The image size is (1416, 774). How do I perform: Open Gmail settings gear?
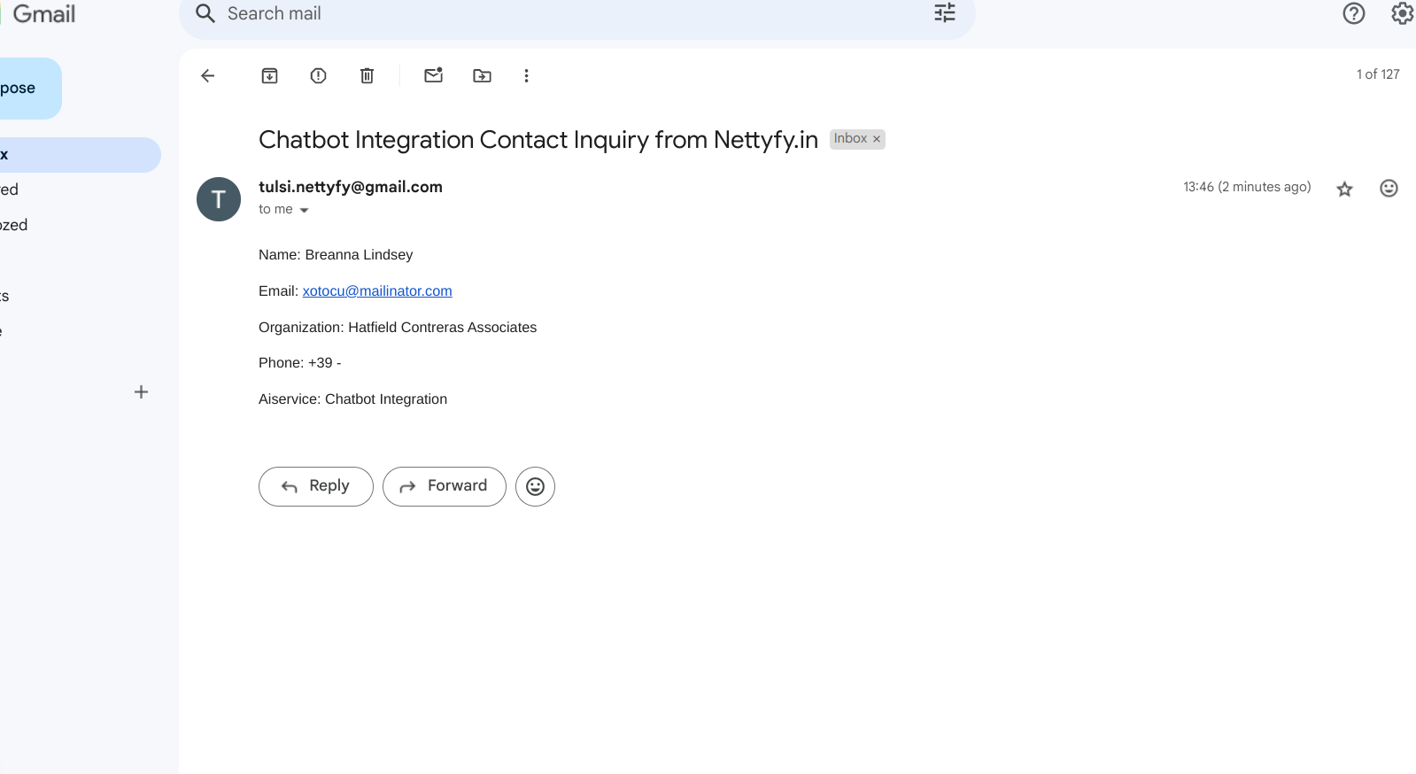[1402, 13]
